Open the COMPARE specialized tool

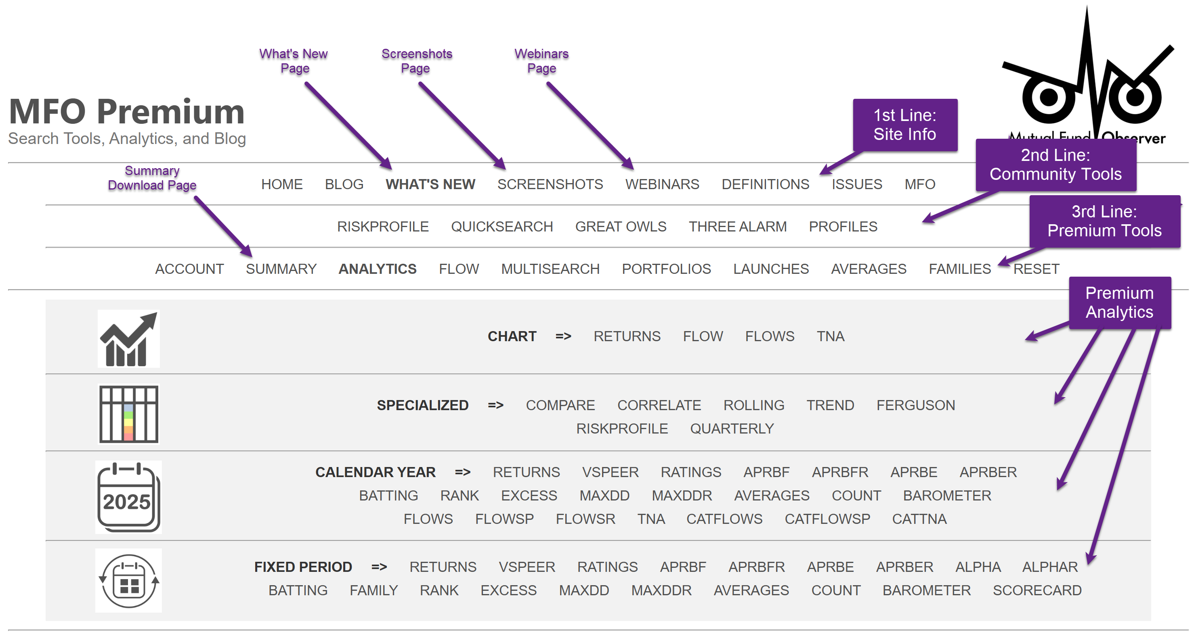click(560, 405)
